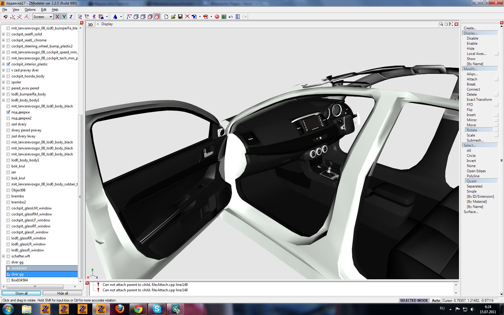This screenshot has width=504, height=315.
Task: Open the Options menu
Action: [30, 10]
